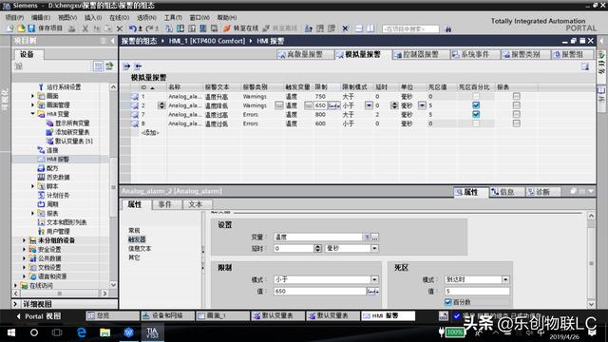This screenshot has height=342, width=608.
Task: Click the Open project folder icon in the toolbar
Action: [21, 28]
